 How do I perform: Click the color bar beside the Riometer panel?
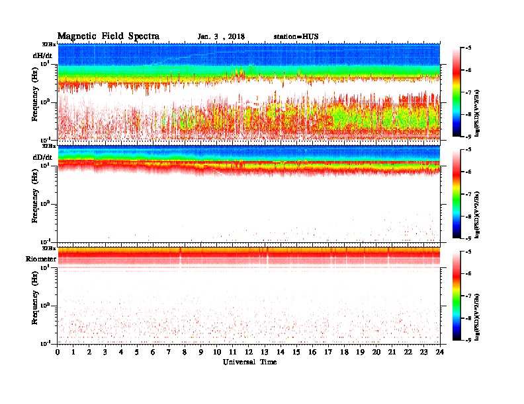pos(456,295)
